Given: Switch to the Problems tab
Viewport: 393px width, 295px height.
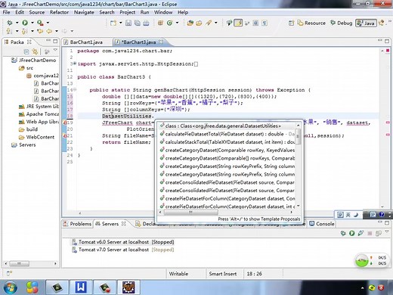Looking at the screenshot, I should click(78, 224).
